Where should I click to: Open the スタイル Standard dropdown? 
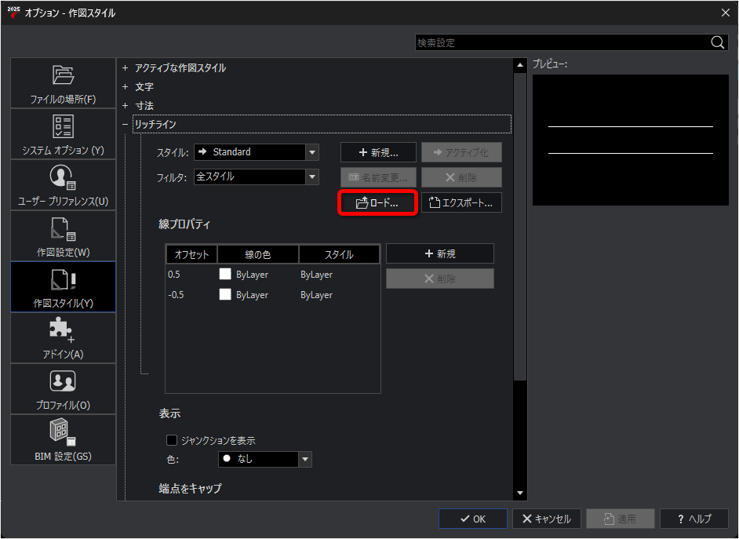pyautogui.click(x=257, y=152)
